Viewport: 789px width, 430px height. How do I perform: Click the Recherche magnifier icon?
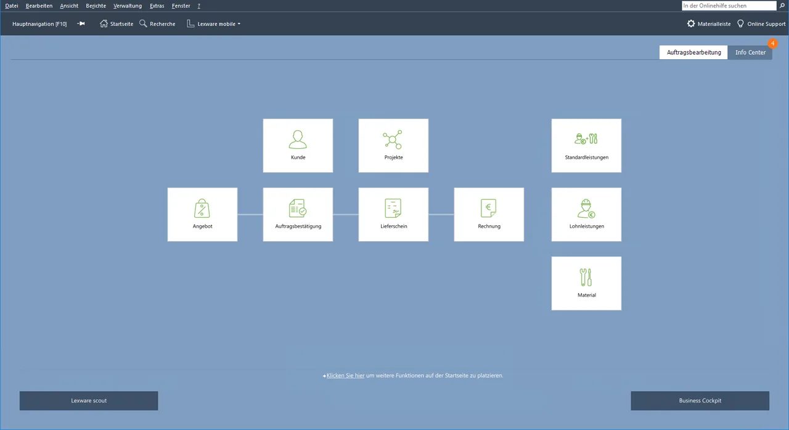pos(143,23)
